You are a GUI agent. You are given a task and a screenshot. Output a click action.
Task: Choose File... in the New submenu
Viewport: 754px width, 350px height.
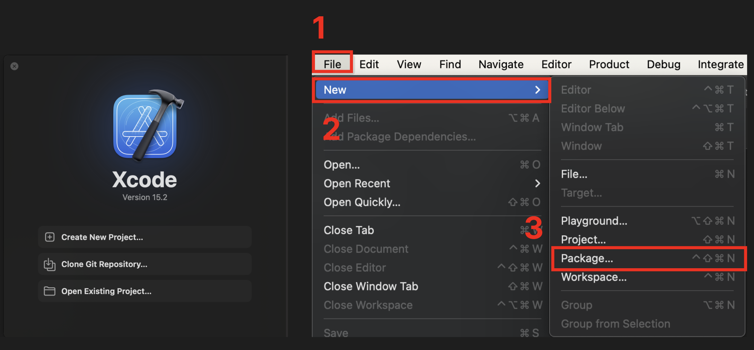point(647,174)
